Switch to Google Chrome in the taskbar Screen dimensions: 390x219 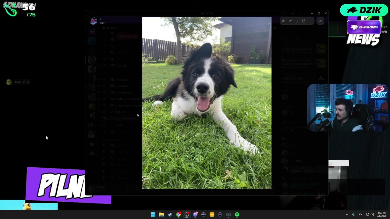178,214
